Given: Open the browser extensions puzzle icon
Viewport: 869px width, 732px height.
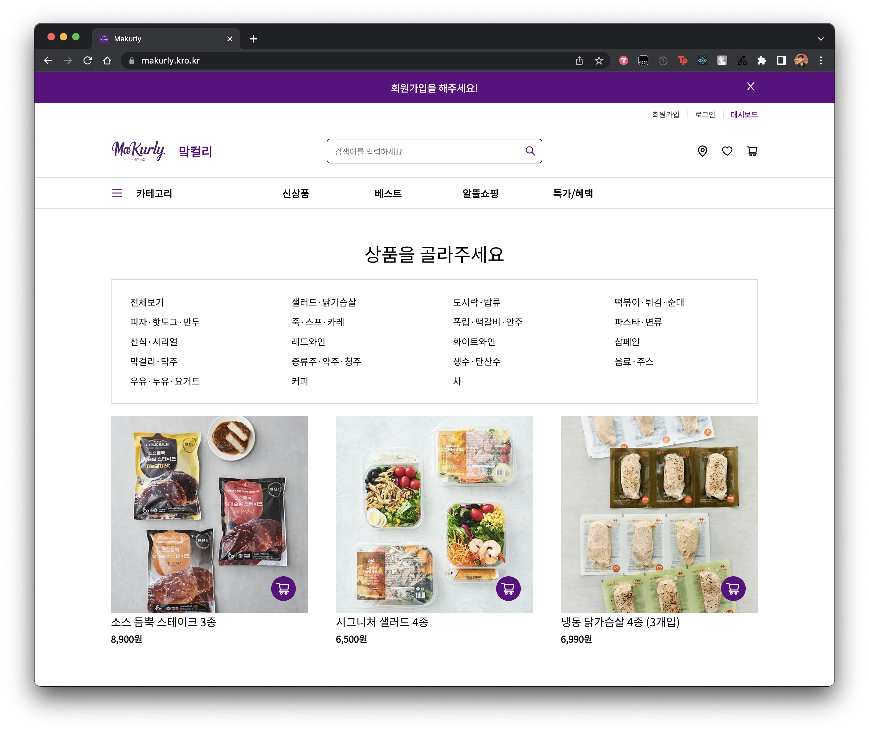Looking at the screenshot, I should point(761,61).
